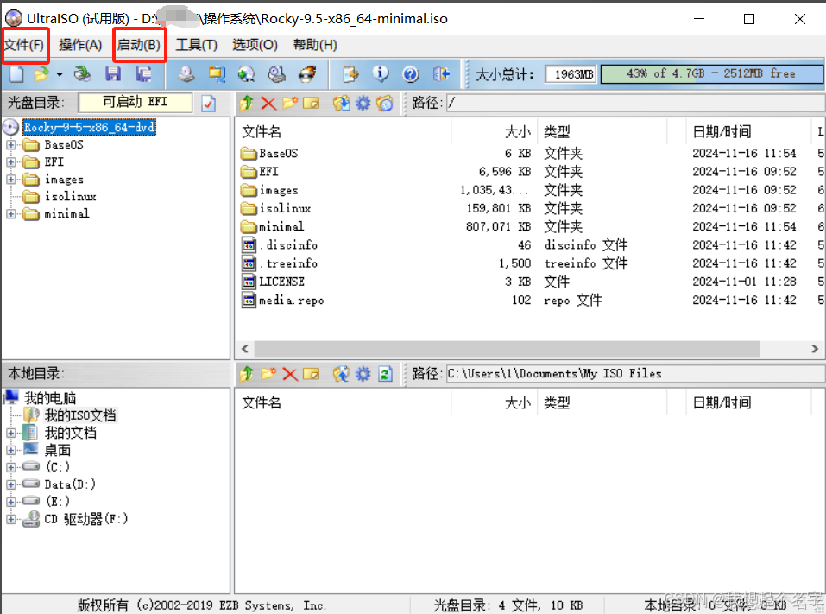Open the 帮助(H) menu
This screenshot has width=826, height=614.
coord(315,45)
